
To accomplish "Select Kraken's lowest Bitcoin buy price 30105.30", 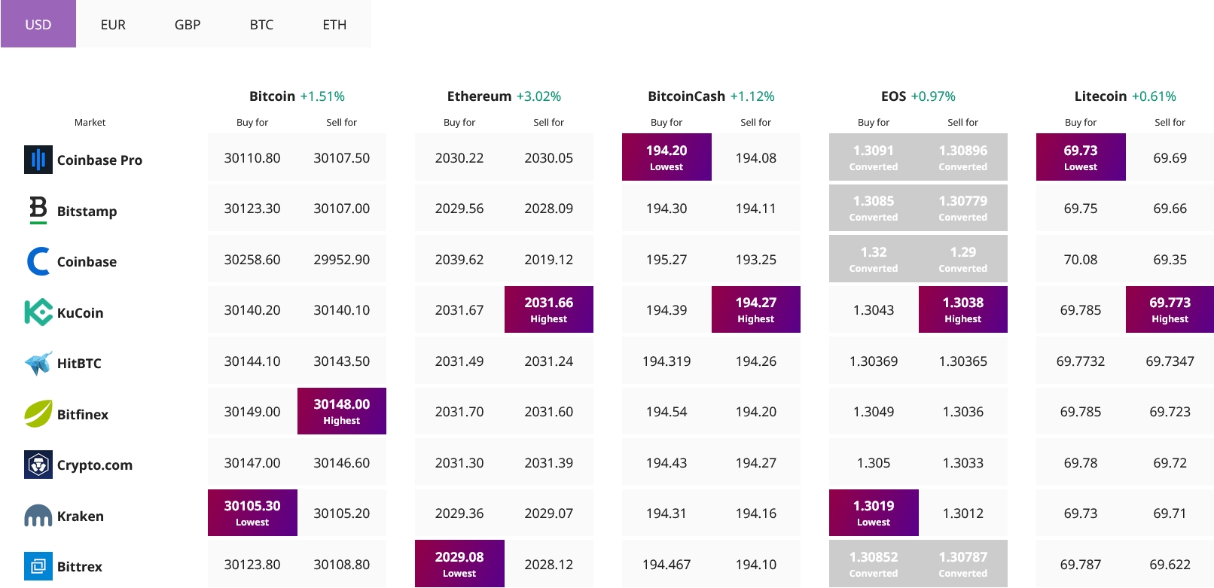I will coord(252,513).
